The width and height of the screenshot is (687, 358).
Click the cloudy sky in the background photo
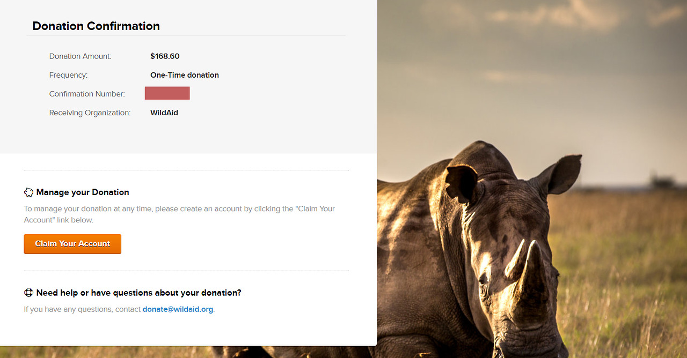(x=537, y=54)
